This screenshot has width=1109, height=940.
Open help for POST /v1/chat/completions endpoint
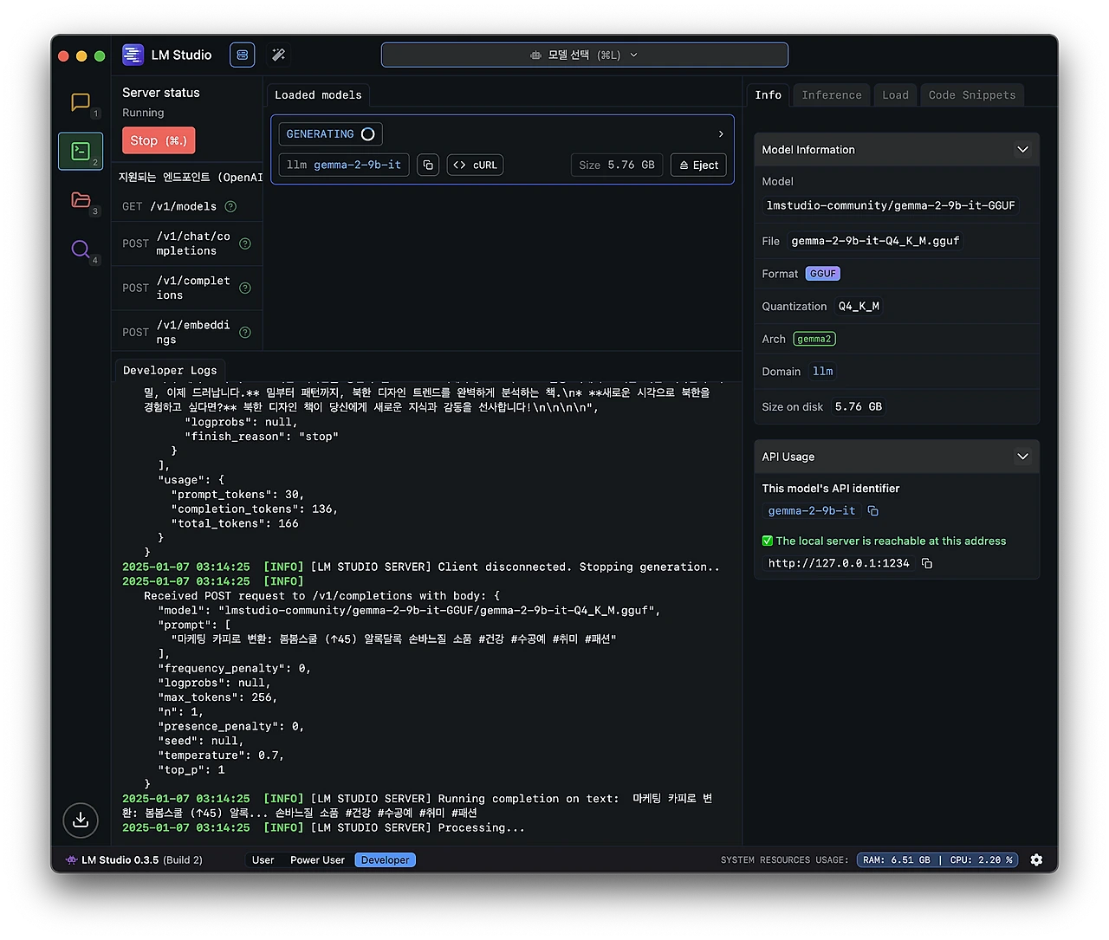coord(245,243)
